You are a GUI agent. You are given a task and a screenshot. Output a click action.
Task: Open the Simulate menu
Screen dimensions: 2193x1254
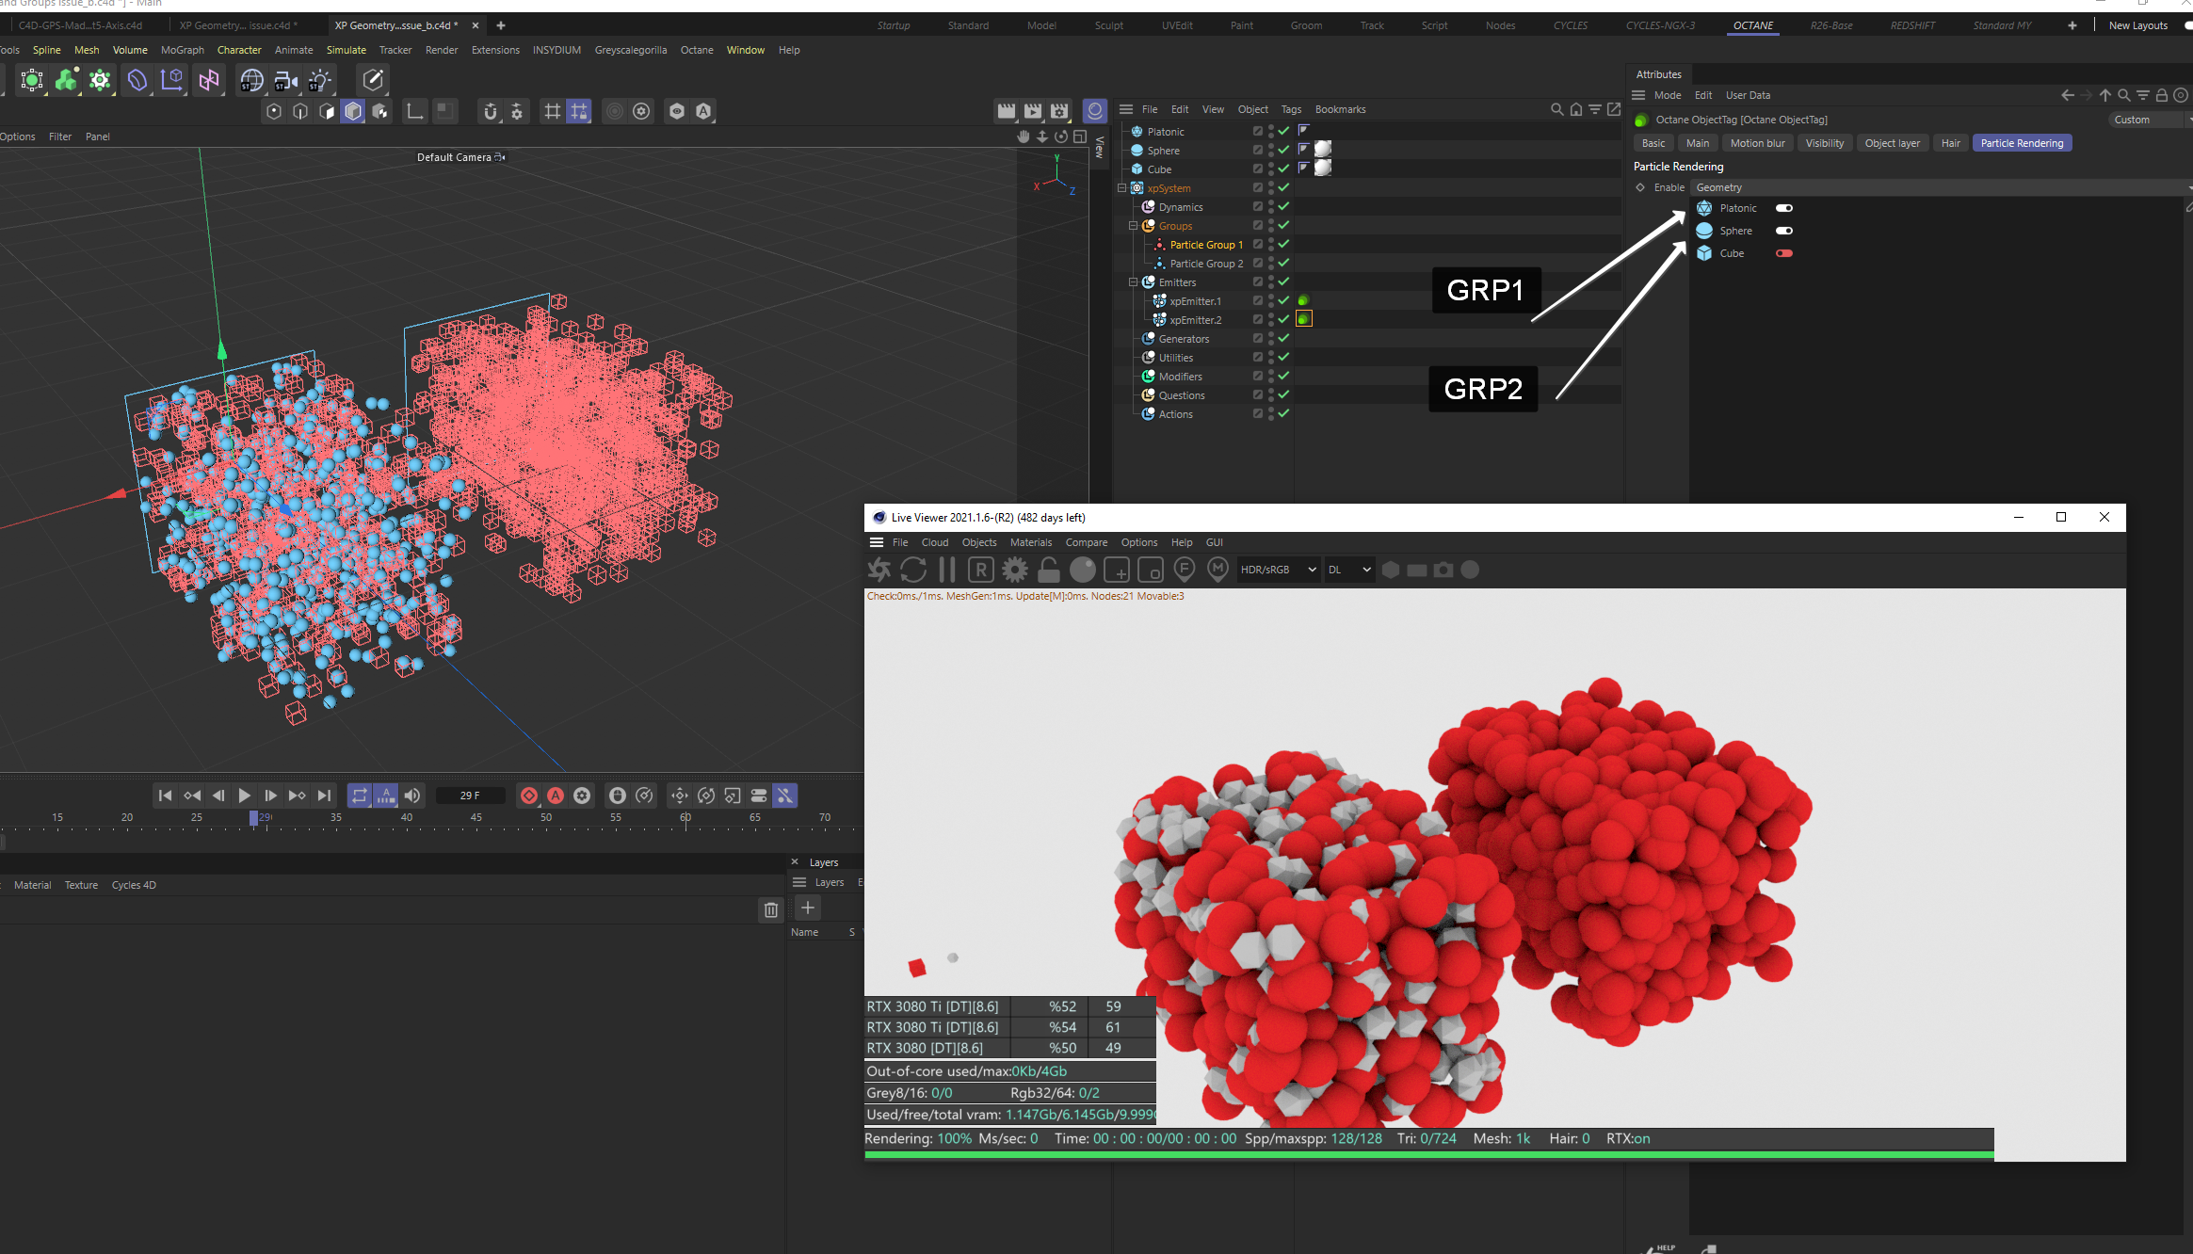[x=346, y=50]
